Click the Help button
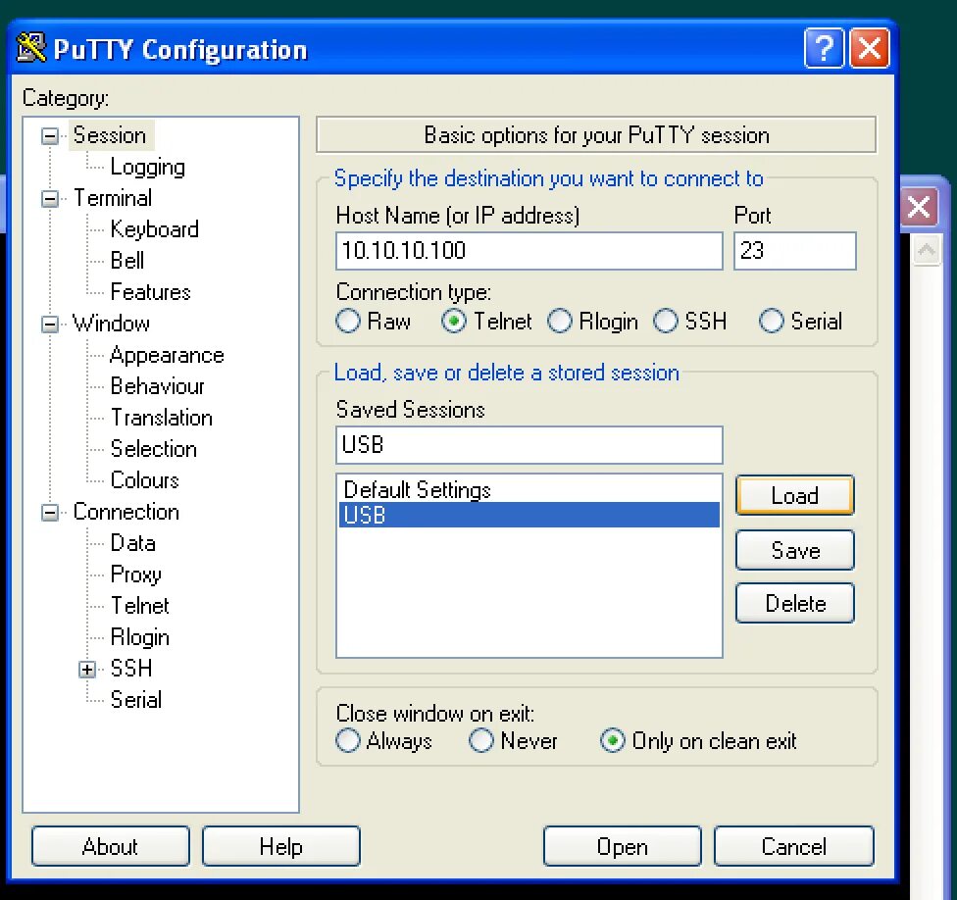Screen dimensions: 957x900 pyautogui.click(x=280, y=846)
